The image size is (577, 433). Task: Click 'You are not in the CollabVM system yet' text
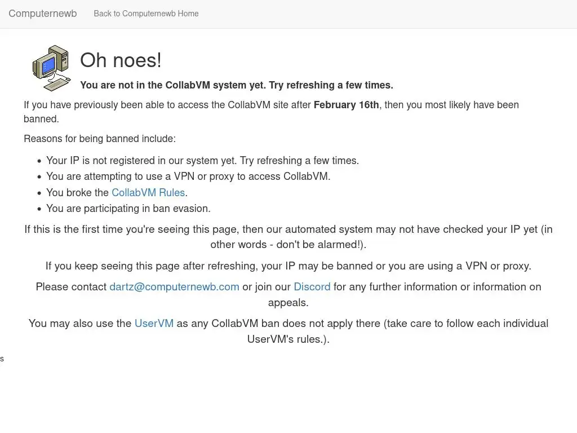(237, 85)
